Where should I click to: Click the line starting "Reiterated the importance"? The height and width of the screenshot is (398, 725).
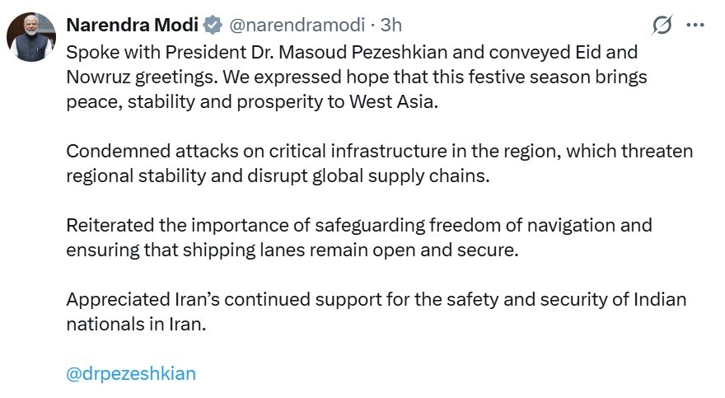tap(358, 225)
